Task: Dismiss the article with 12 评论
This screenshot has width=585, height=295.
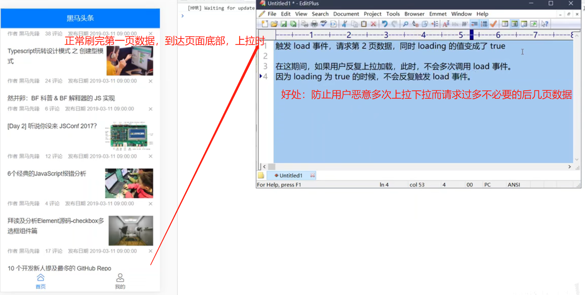Action: [150, 156]
